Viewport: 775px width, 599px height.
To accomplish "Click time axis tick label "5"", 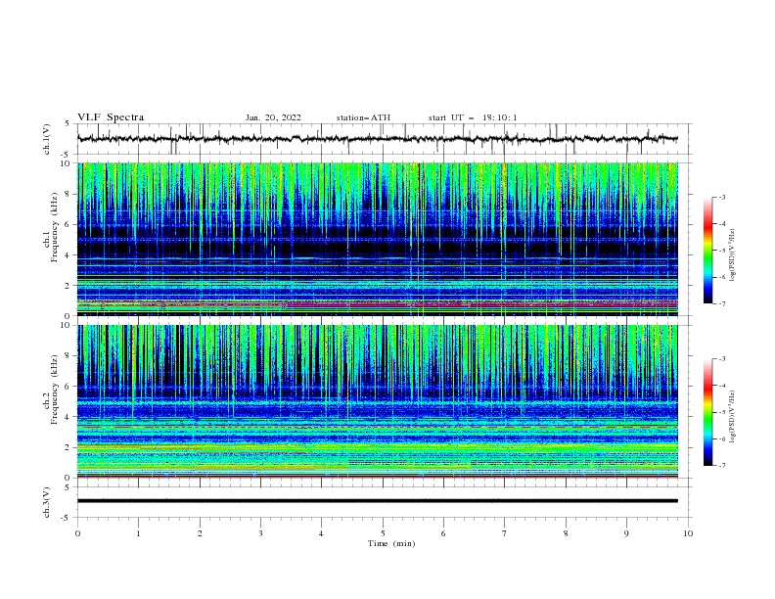I will [x=383, y=533].
